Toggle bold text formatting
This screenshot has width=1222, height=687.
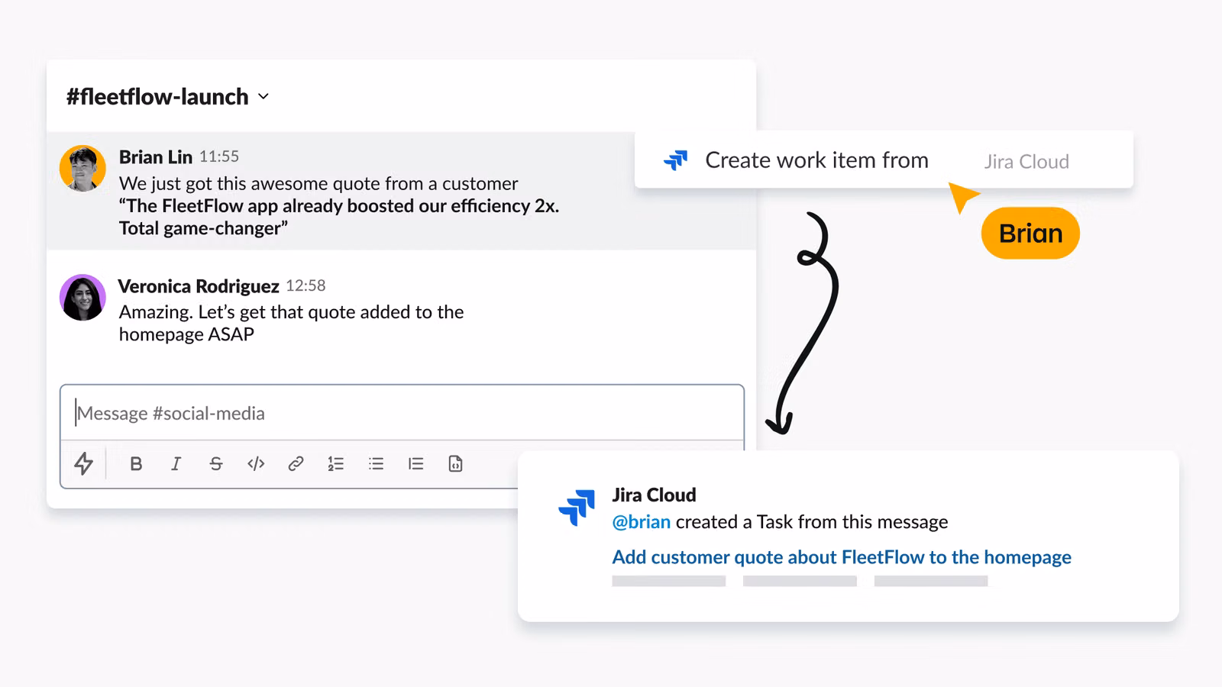tap(136, 463)
